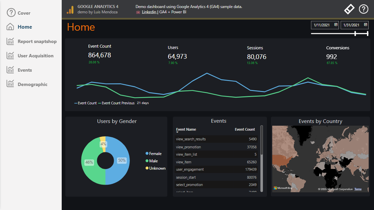The width and height of the screenshot is (374, 210).
Task: Click the Users by Gender title
Action: (x=117, y=121)
